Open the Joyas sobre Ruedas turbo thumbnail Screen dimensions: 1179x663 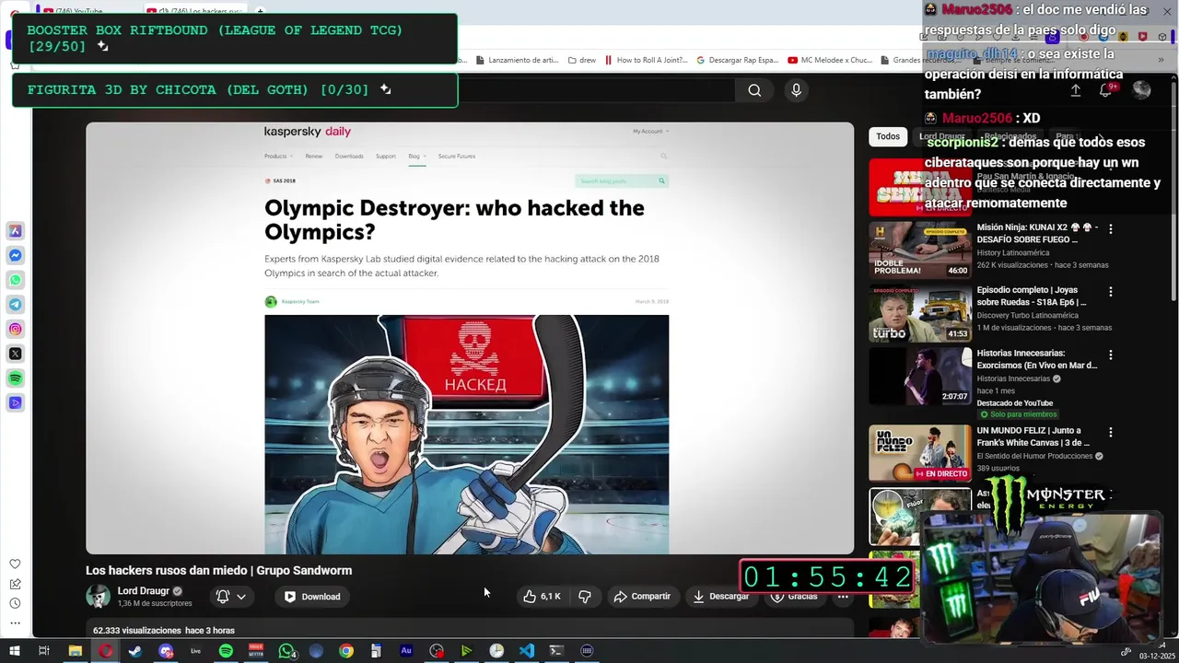click(x=919, y=313)
